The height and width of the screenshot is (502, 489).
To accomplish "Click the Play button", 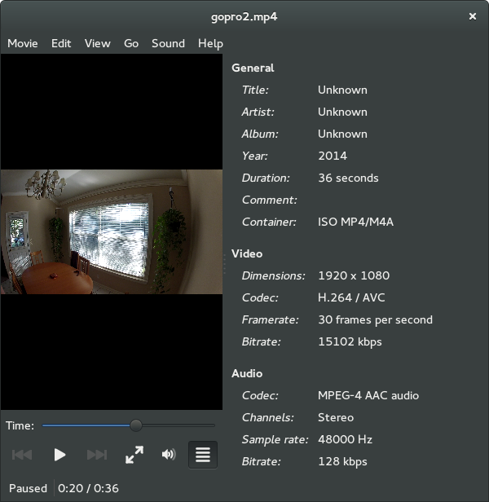I will (59, 455).
